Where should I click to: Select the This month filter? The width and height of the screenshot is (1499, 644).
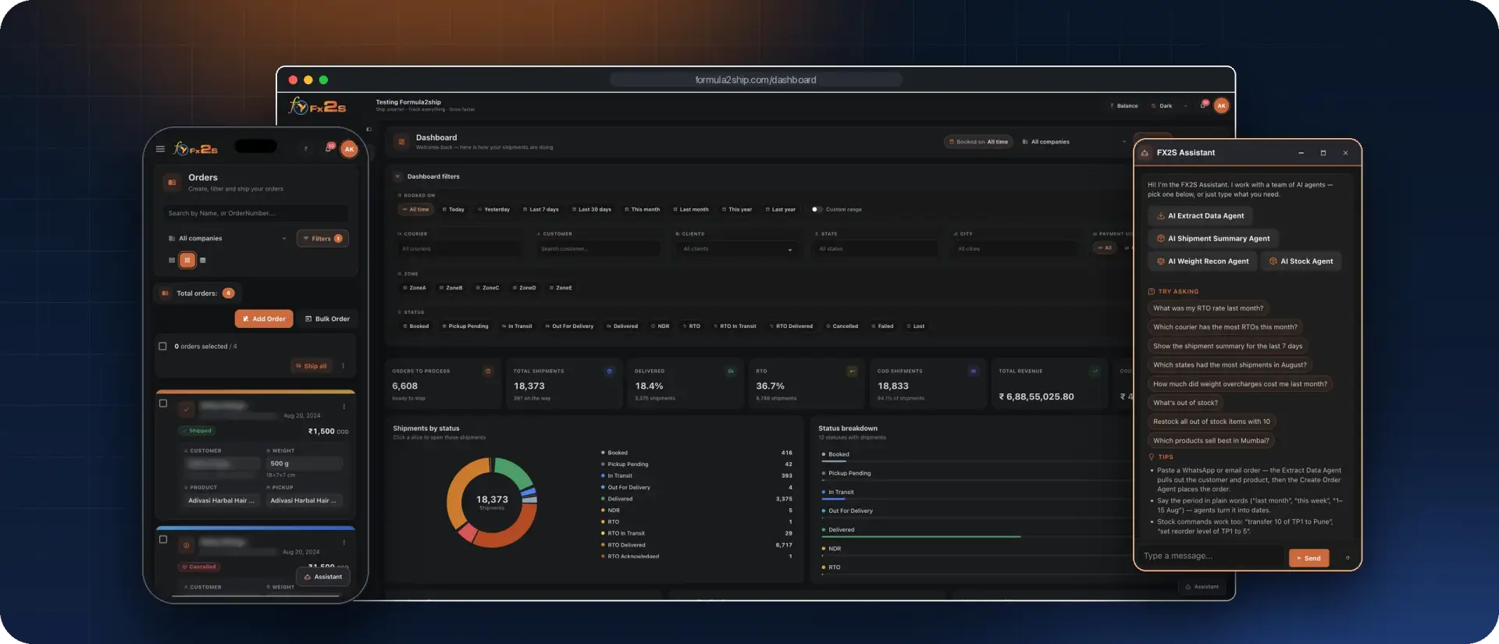point(642,209)
